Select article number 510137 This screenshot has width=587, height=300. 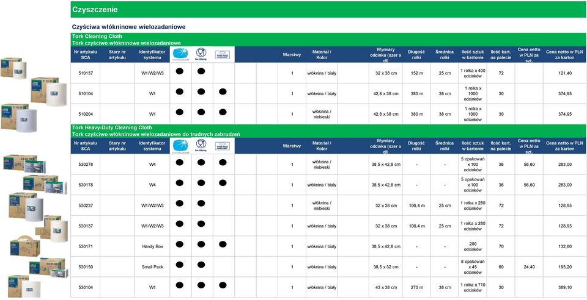coord(86,73)
